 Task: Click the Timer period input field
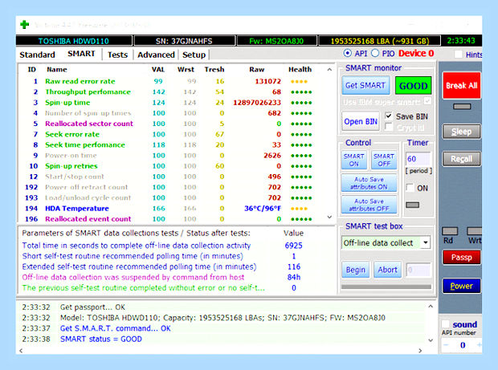pos(418,159)
